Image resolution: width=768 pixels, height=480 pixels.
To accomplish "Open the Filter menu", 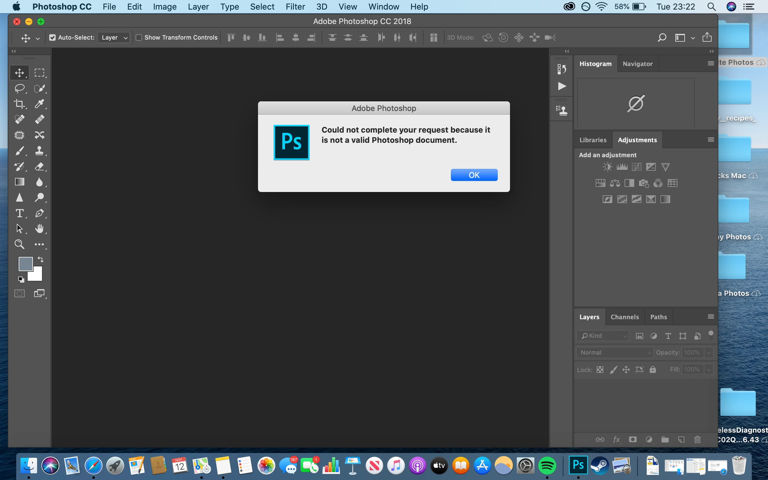I will (295, 7).
